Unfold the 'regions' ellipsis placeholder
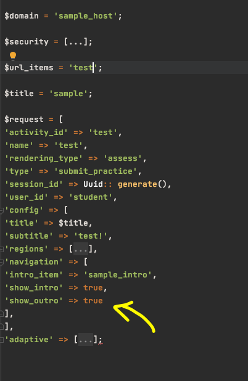 [x=80, y=249]
